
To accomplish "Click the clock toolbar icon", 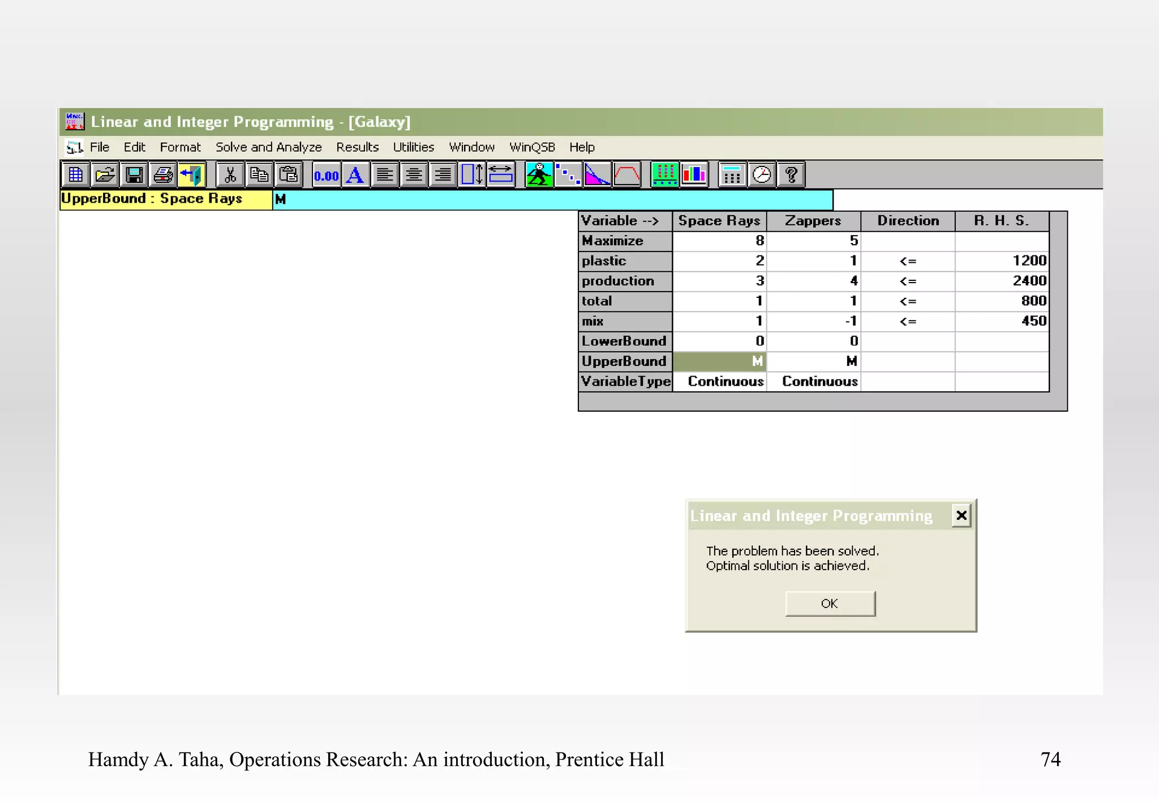I will click(762, 175).
